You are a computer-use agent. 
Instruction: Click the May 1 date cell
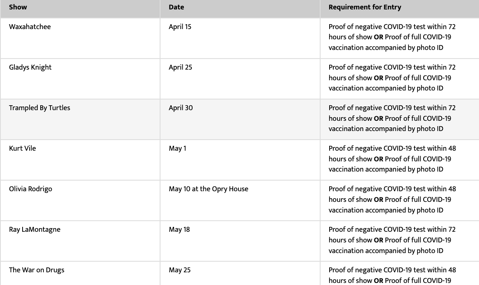pyautogui.click(x=240, y=160)
